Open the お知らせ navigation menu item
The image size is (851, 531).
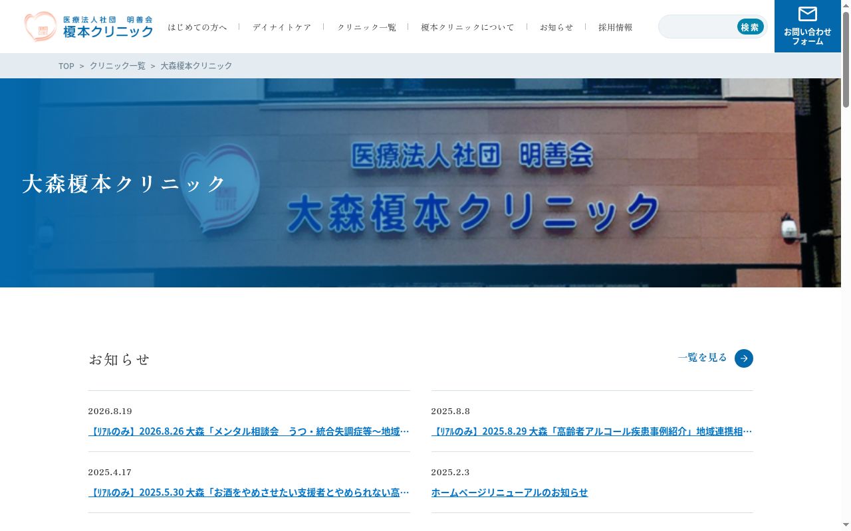pyautogui.click(x=556, y=27)
